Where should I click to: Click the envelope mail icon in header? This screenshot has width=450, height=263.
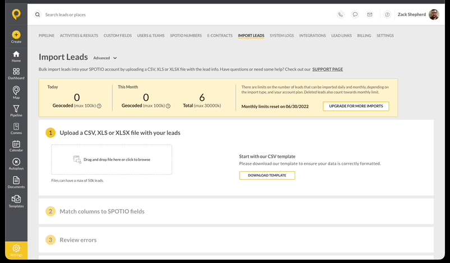point(370,15)
